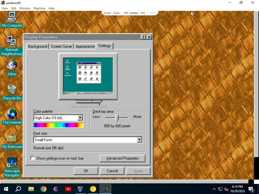Viewport: 259px width, 194px height.
Task: Open the yellow circle taskbar app
Action: point(93,189)
